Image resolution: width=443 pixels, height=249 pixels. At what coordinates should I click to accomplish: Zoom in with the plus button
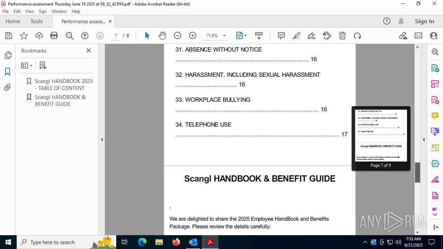(193, 36)
